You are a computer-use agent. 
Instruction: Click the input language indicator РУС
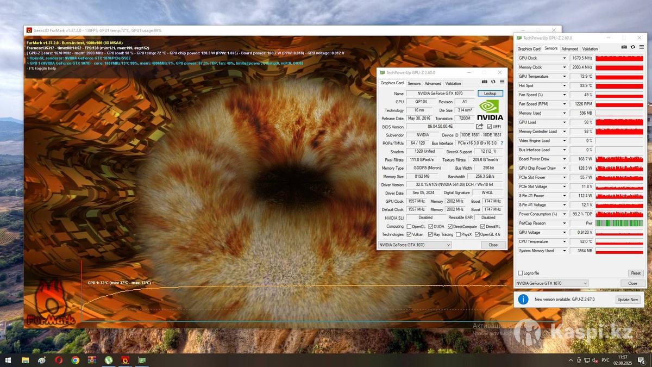(x=606, y=360)
